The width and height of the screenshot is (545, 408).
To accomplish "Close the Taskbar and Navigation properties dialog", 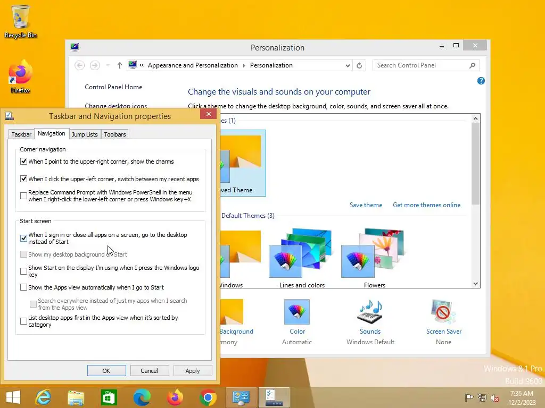I will 208,114.
